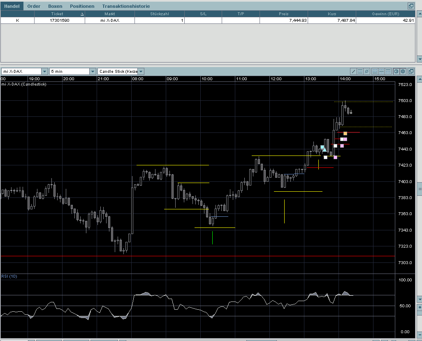Viewport: 422px width, 341px height.
Task: Zoom in the chart with plus button
Action: (x=419, y=307)
